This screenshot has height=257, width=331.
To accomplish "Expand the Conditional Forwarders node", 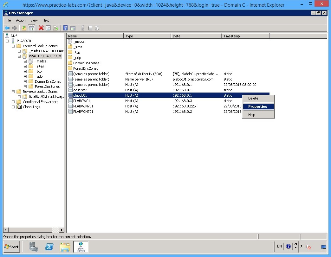I will pyautogui.click(x=13, y=102).
